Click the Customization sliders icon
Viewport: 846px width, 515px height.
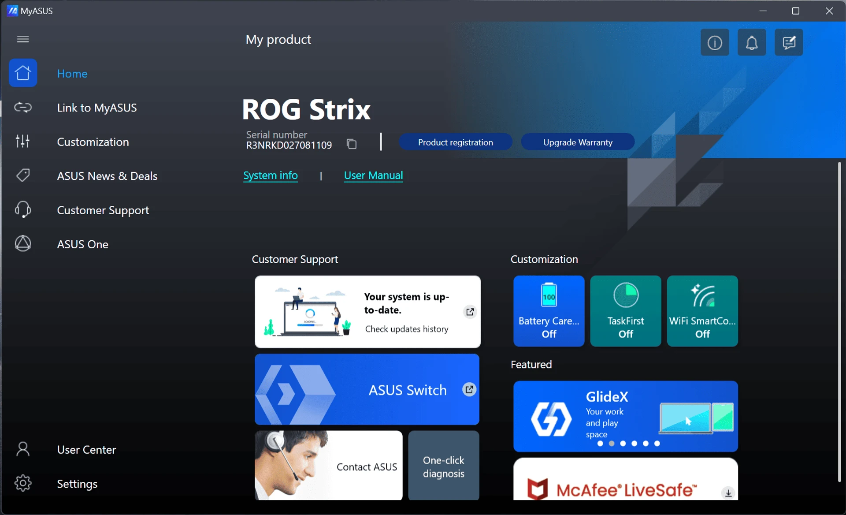pos(23,141)
